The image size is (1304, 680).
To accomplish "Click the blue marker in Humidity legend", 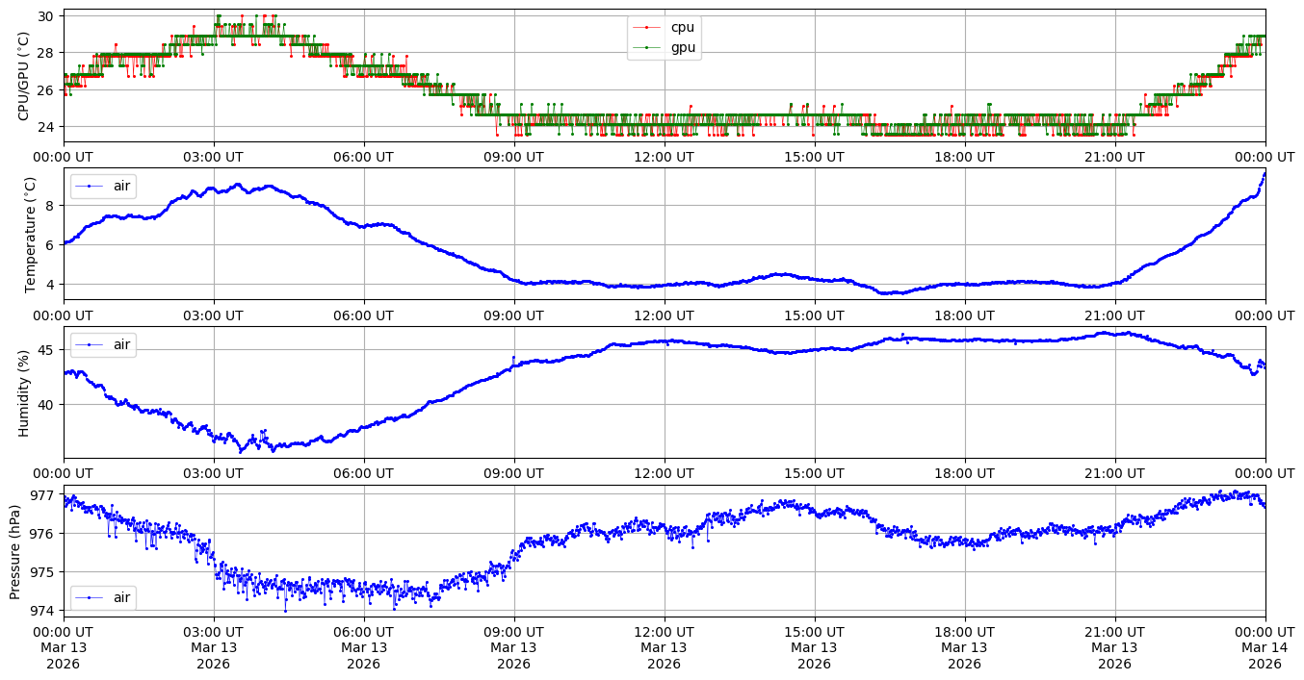I will (x=90, y=344).
